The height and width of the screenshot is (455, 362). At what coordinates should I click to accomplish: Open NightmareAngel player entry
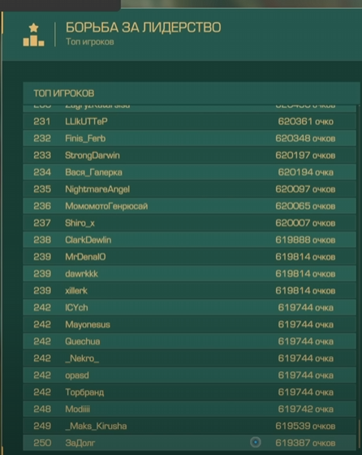(190, 189)
